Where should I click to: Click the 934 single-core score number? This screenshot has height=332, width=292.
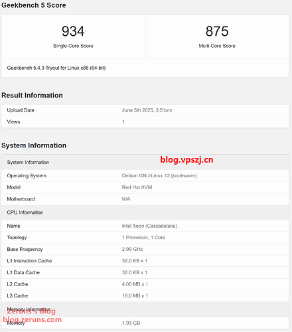73,31
